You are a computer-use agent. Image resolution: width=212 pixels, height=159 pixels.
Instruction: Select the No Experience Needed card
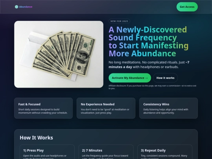coord(106,108)
